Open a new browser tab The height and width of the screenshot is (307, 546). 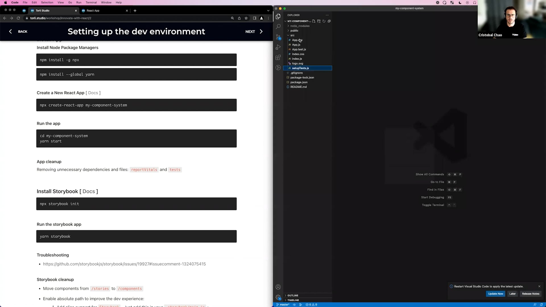click(135, 11)
